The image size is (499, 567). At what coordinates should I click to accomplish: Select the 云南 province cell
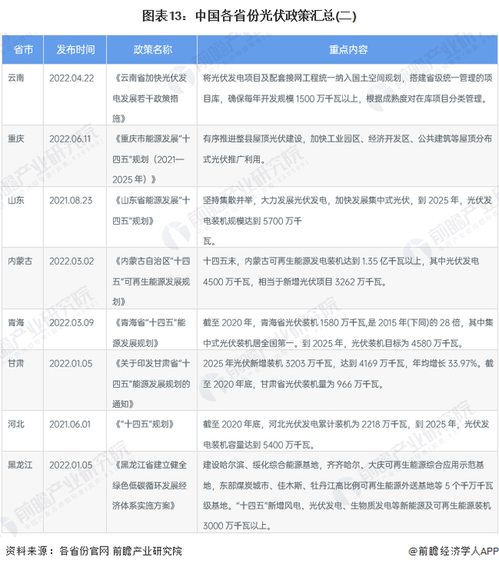16,79
